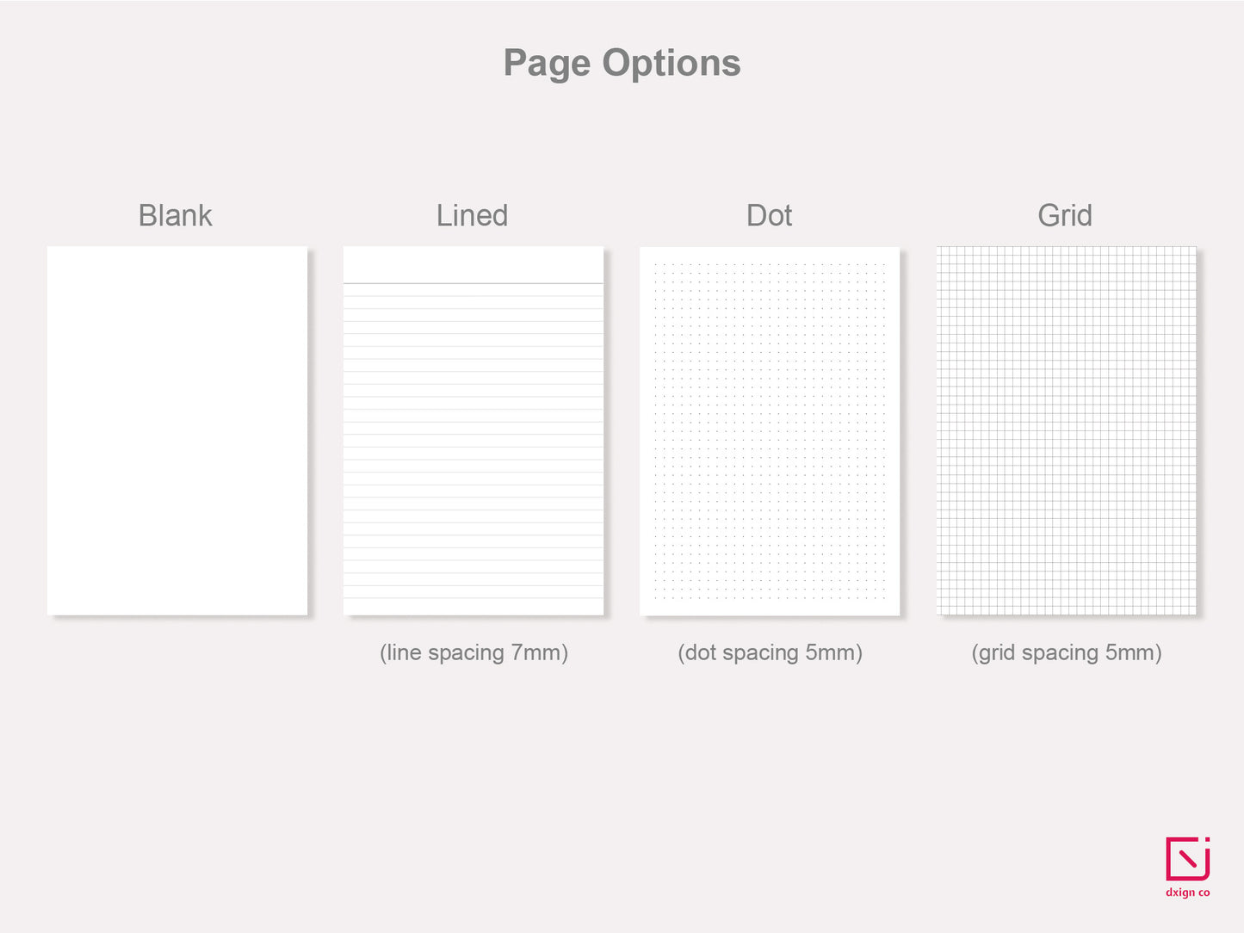Select the Lined label
Viewport: 1244px width, 933px height.
(472, 215)
